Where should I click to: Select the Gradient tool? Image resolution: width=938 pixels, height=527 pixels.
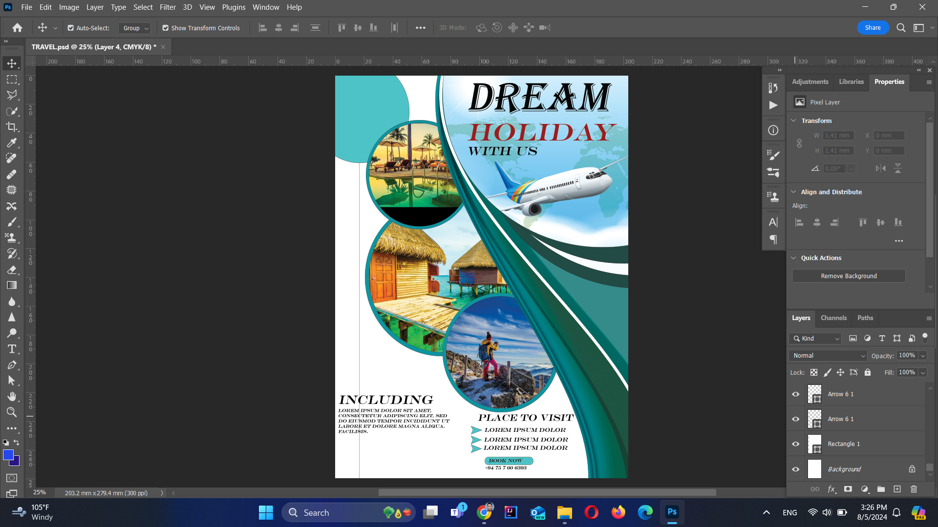click(x=12, y=285)
